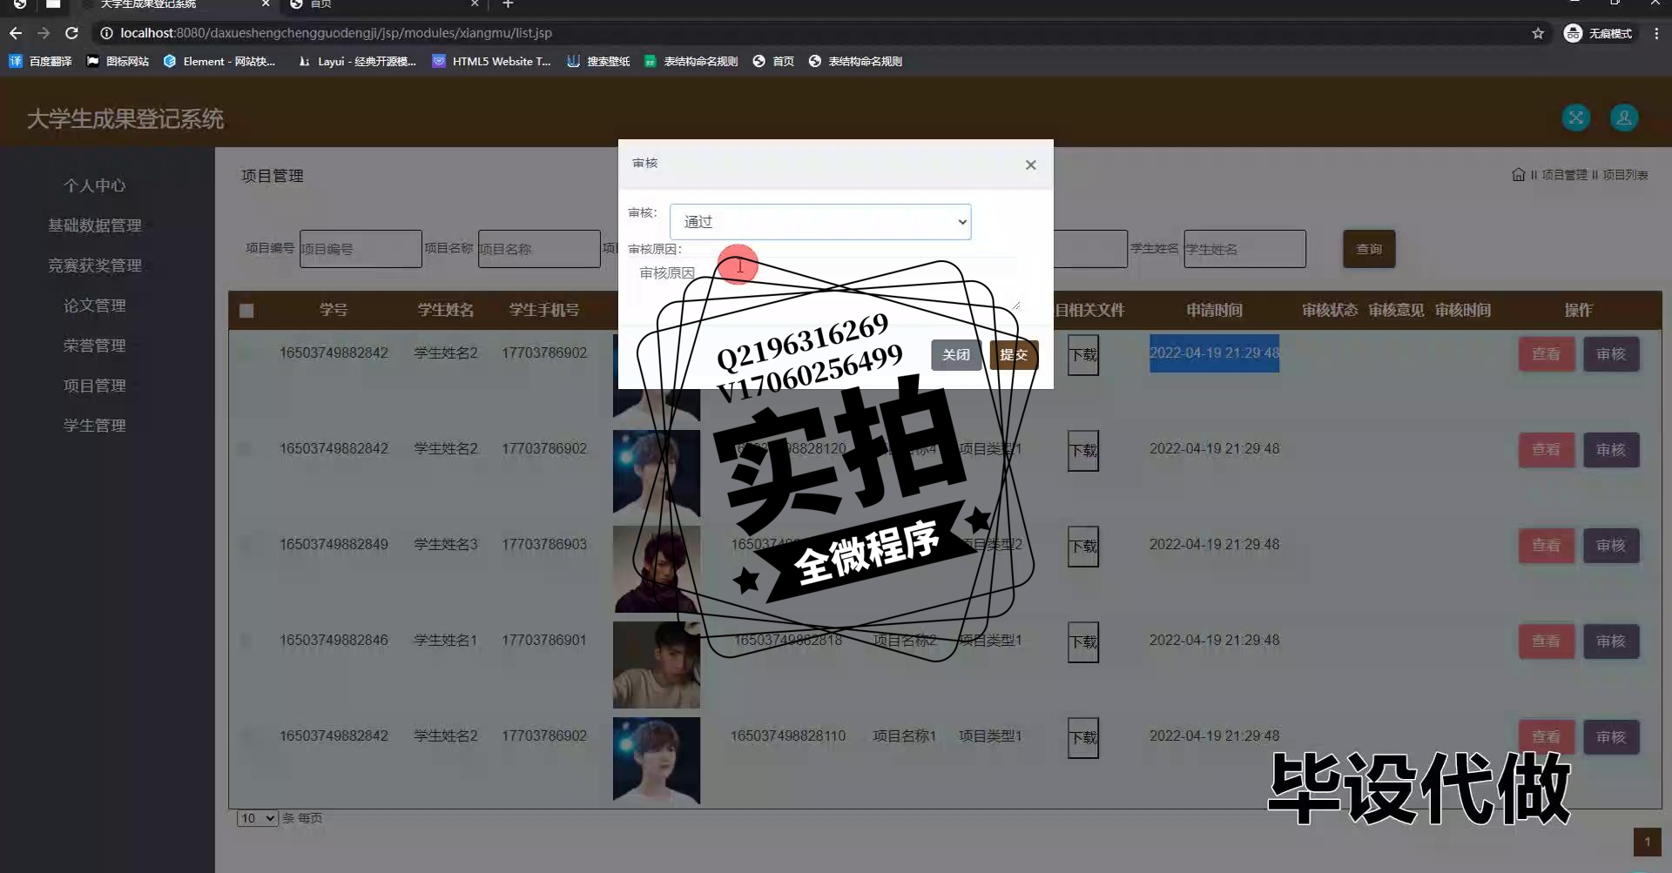Click site info icon in address bar
The width and height of the screenshot is (1672, 873).
click(106, 33)
